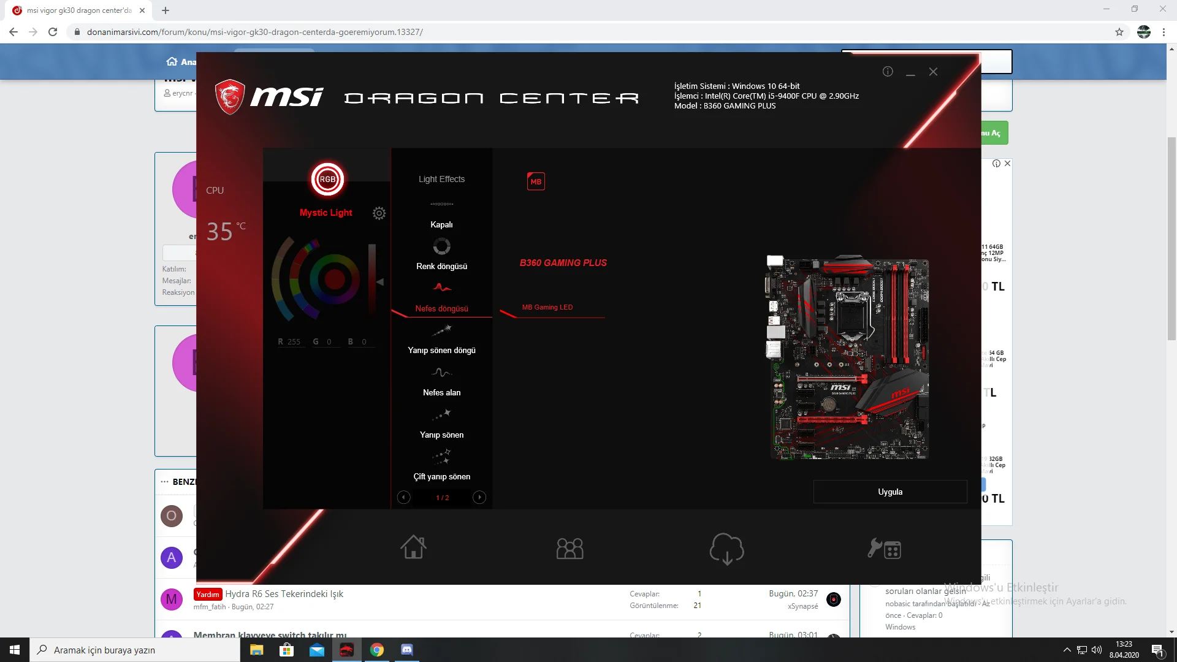Viewport: 1177px width, 662px height.
Task: Select the MB device icon
Action: click(x=536, y=181)
